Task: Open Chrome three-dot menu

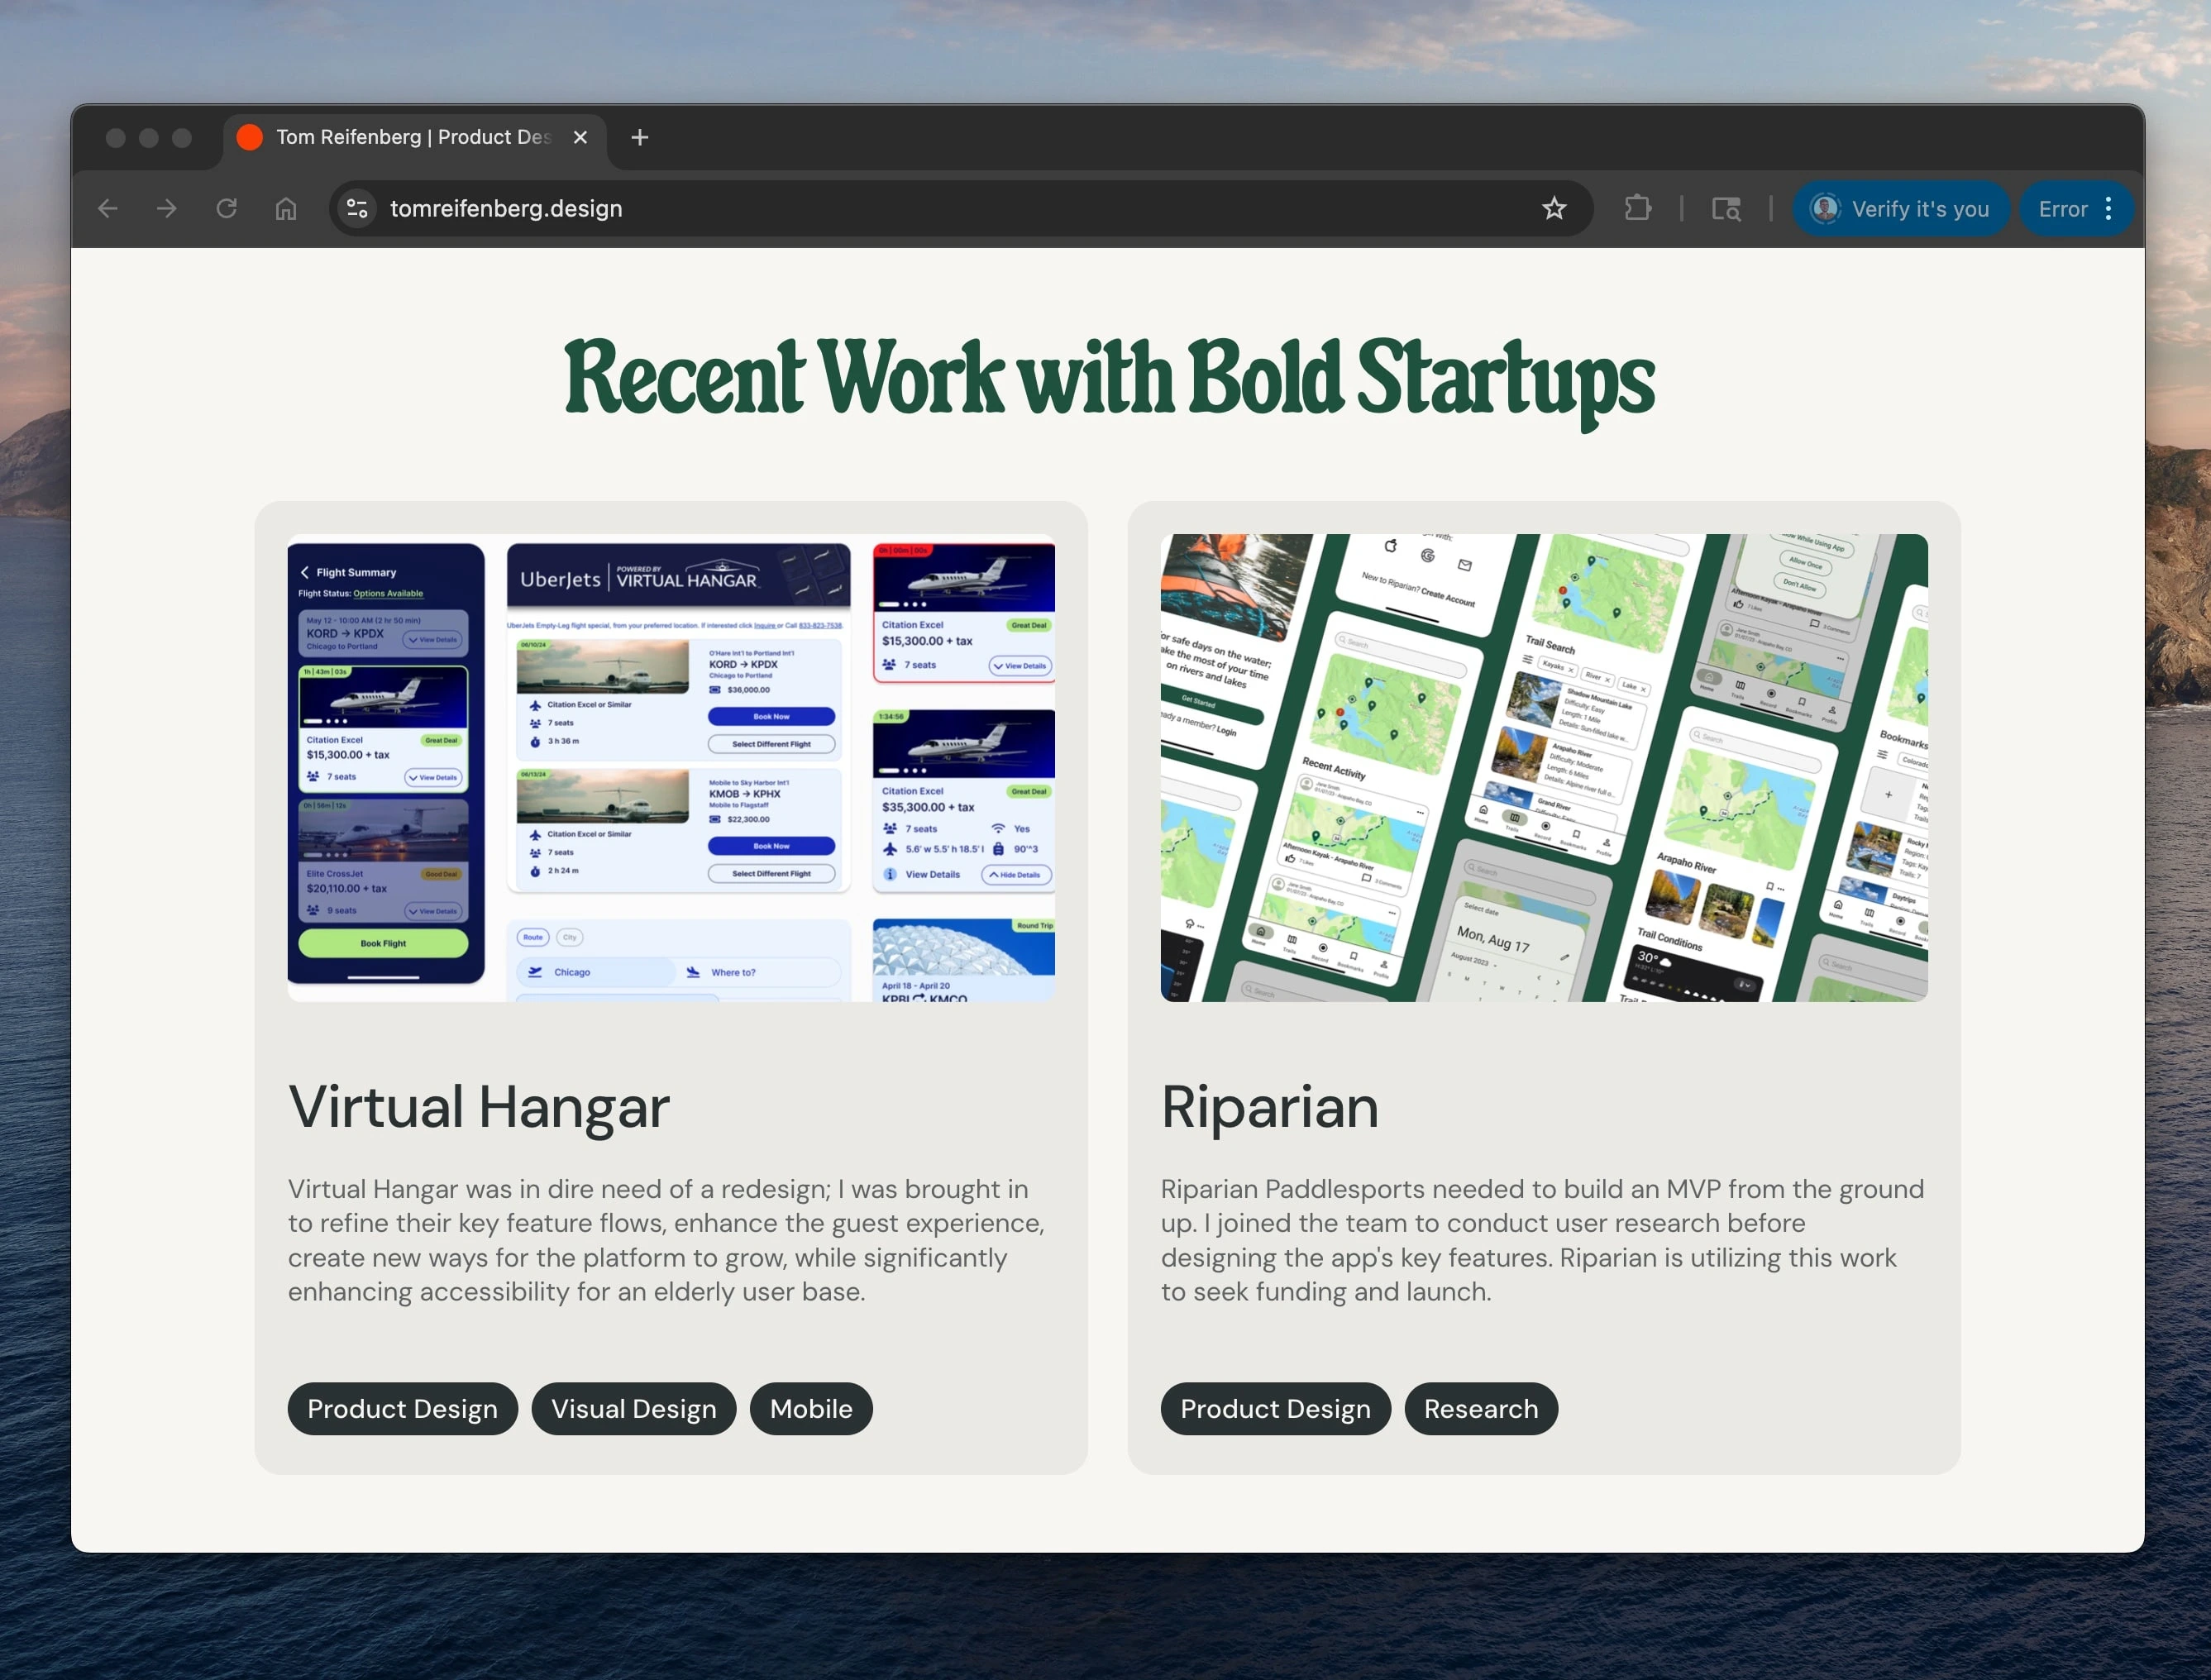Action: point(2108,208)
